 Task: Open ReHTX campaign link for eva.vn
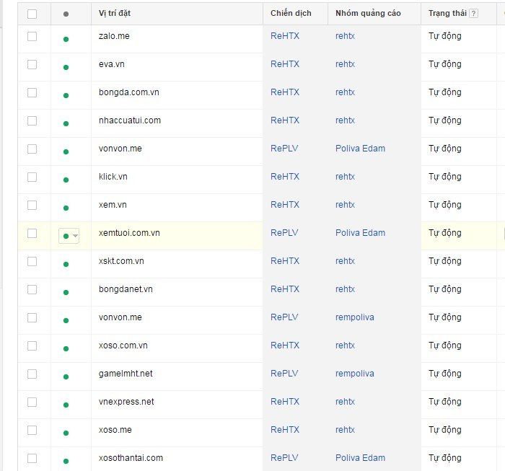click(285, 64)
